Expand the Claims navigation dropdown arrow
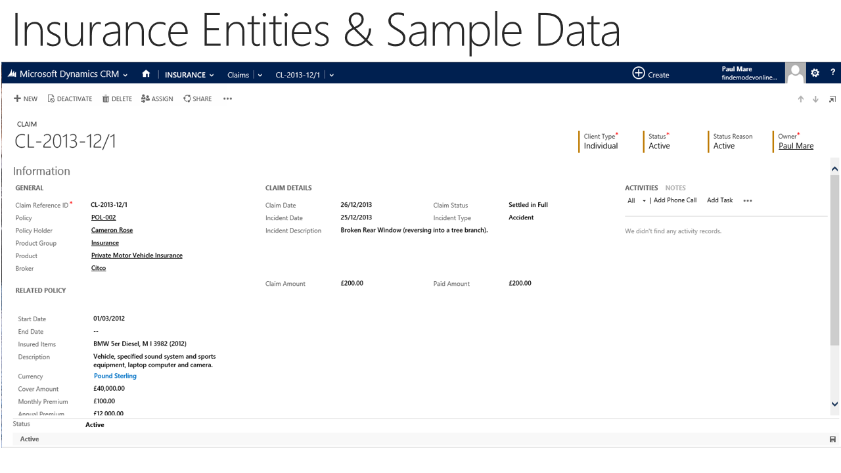The width and height of the screenshot is (841, 473). coord(260,75)
